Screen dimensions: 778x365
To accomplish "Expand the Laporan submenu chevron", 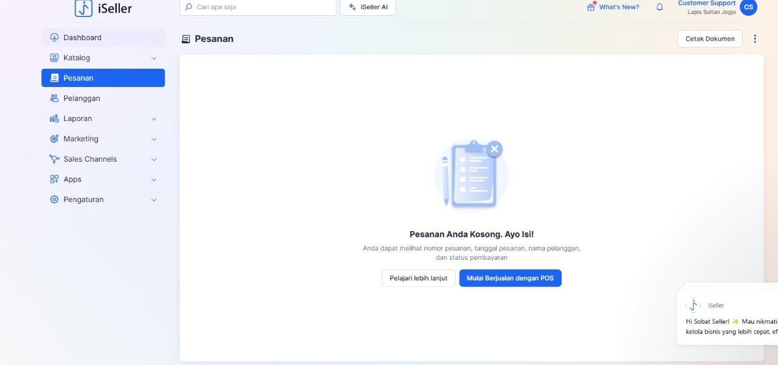I will tap(154, 119).
